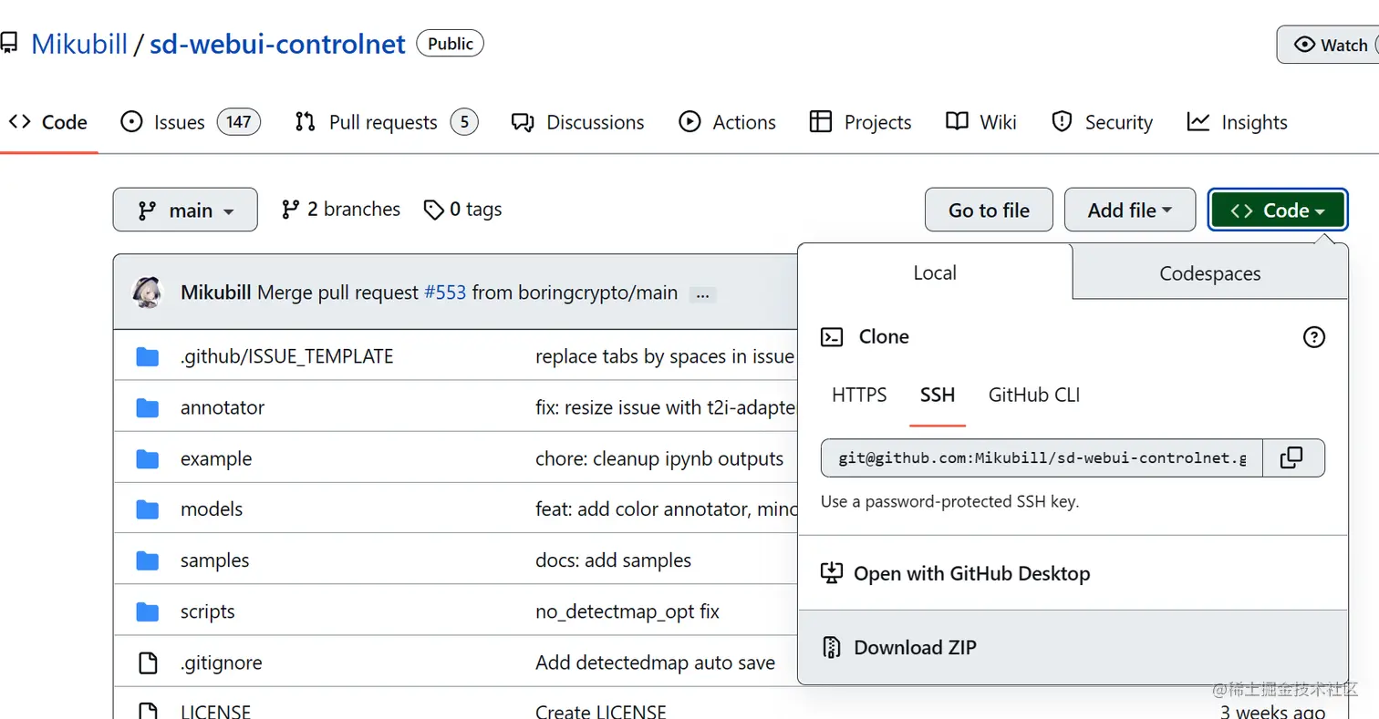This screenshot has height=719, width=1379.
Task: Click Mikubill's avatar in commit row
Action: 148,293
